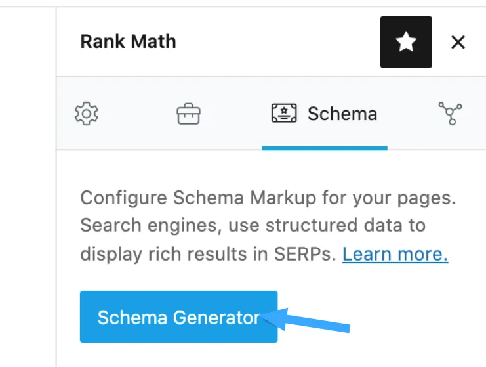Launch the Schema Generator button
The width and height of the screenshot is (486, 367).
click(x=178, y=316)
